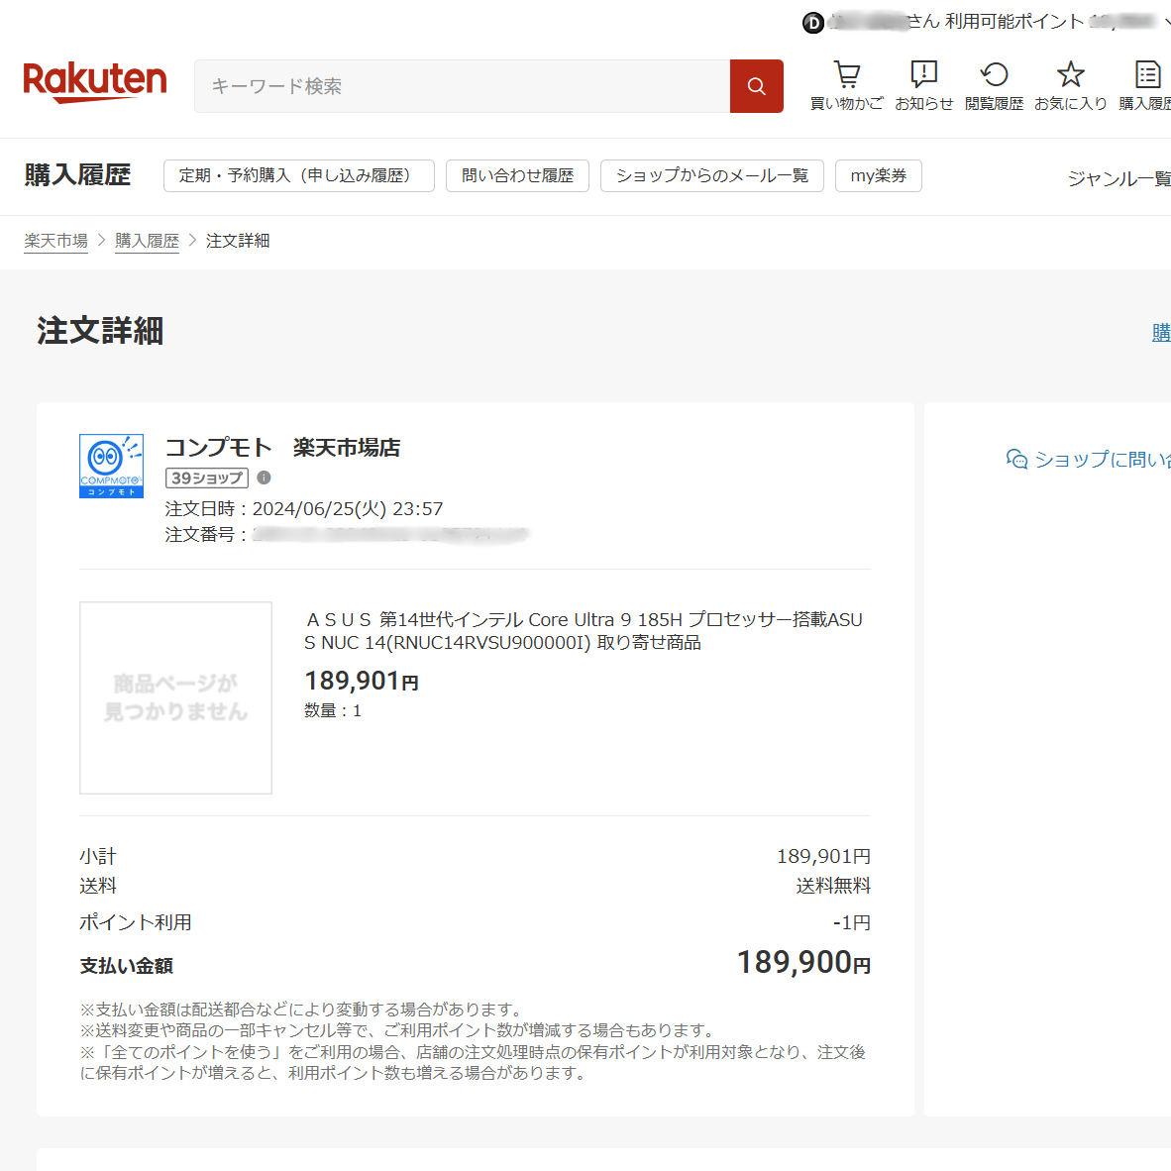Click the chat icon next to ショップに問い合わせ
This screenshot has height=1171, width=1171.
(x=1016, y=460)
